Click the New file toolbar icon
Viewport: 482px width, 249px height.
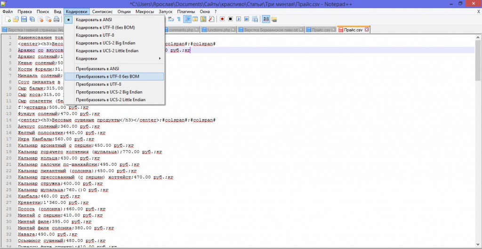point(8,19)
